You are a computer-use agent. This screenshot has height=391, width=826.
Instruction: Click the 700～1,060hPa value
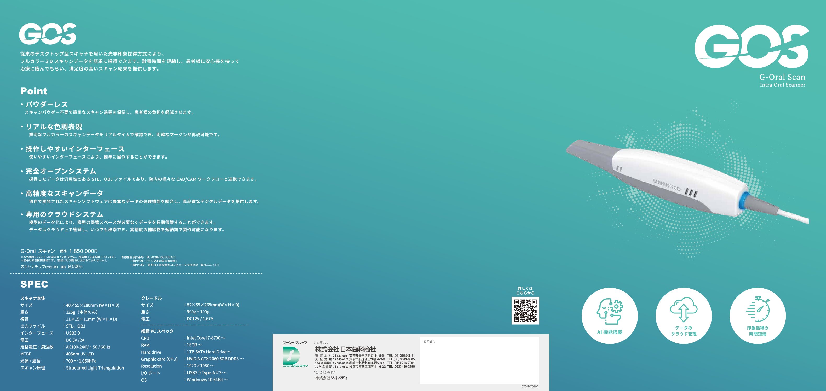click(x=81, y=361)
